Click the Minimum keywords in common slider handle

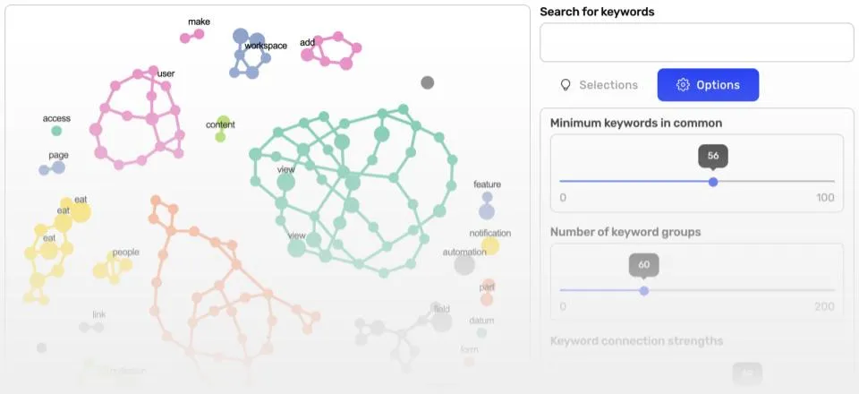(x=713, y=182)
